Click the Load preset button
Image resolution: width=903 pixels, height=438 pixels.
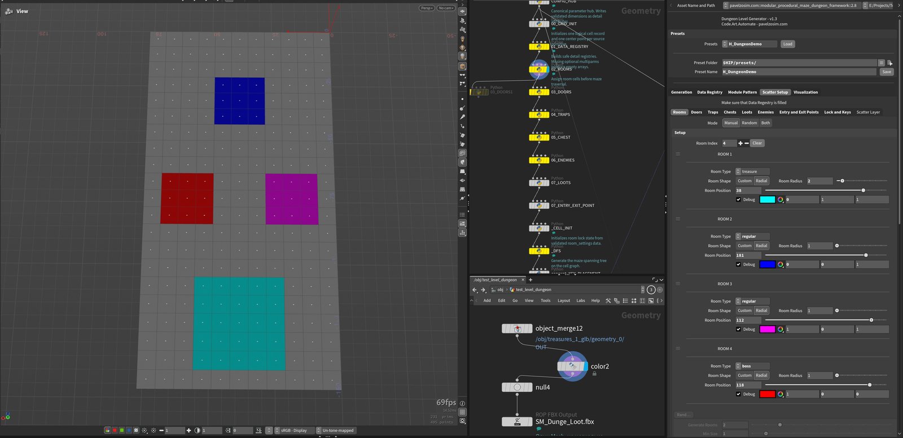(787, 44)
